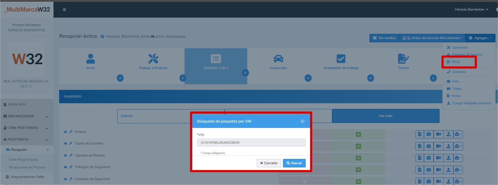Click the wrench icon beside Tapón de Gasolina
The width and height of the screenshot is (498, 185).
pos(71,143)
